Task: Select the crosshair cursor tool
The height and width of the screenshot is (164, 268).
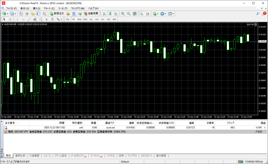Action: [10, 19]
